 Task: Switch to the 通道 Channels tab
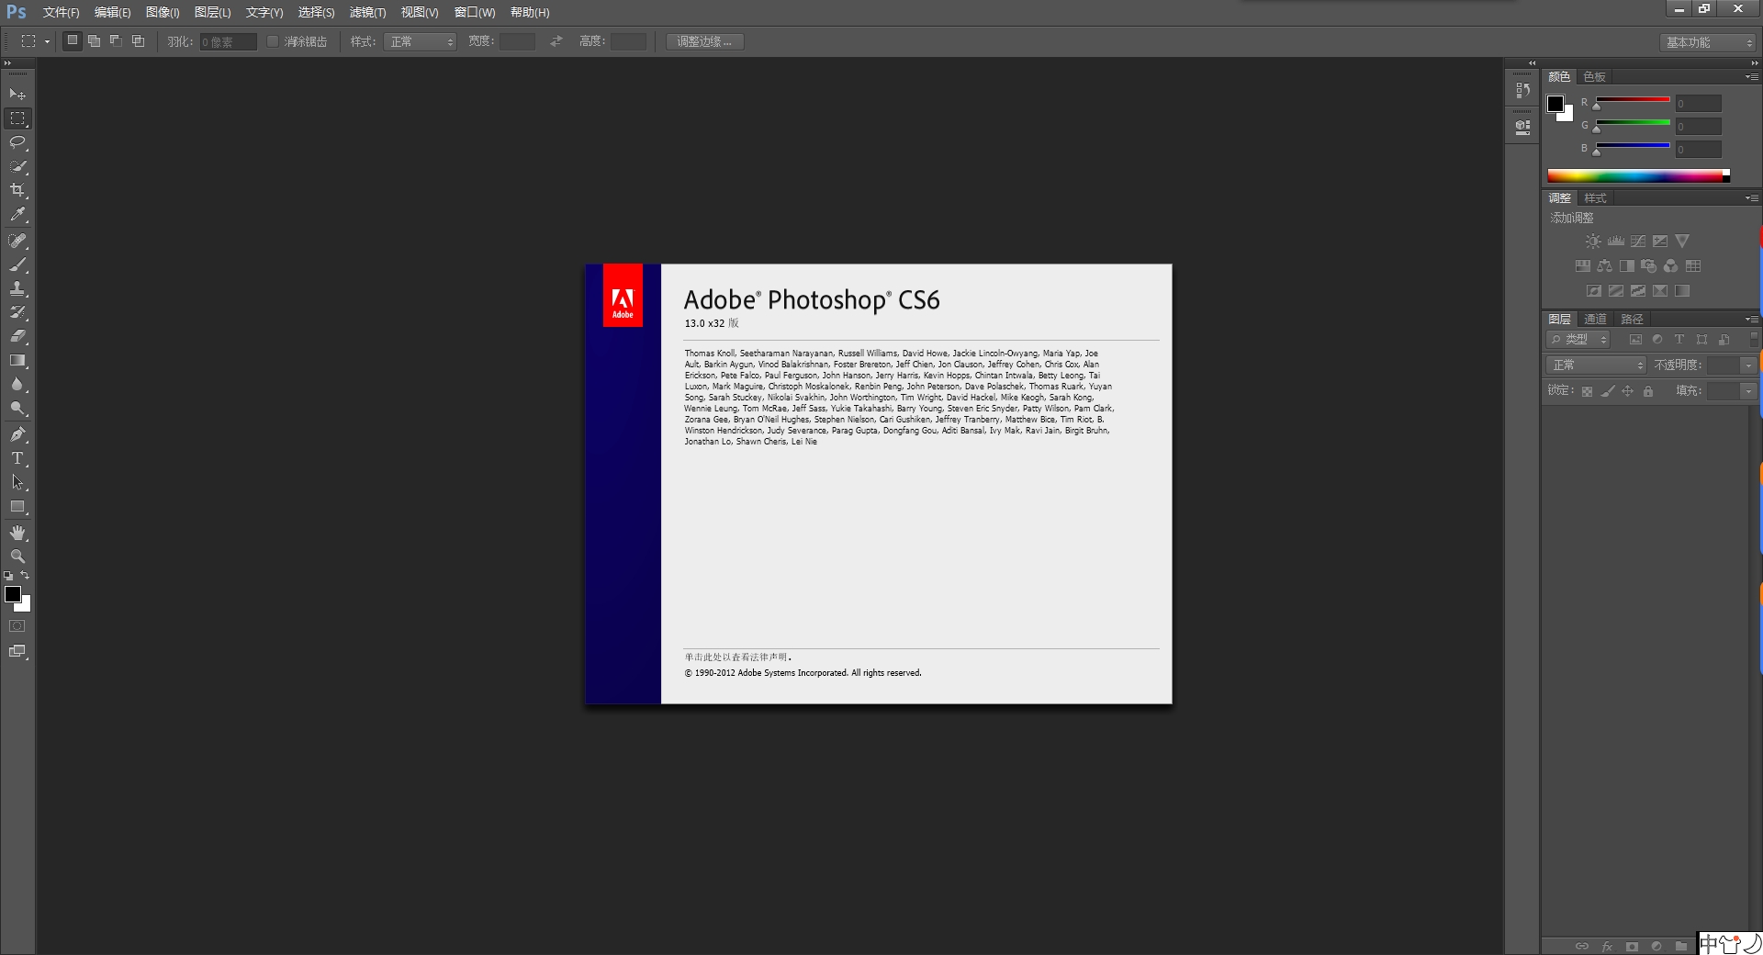pos(1595,319)
